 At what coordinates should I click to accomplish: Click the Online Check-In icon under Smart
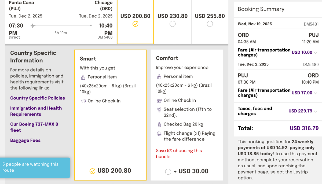pyautogui.click(x=83, y=101)
